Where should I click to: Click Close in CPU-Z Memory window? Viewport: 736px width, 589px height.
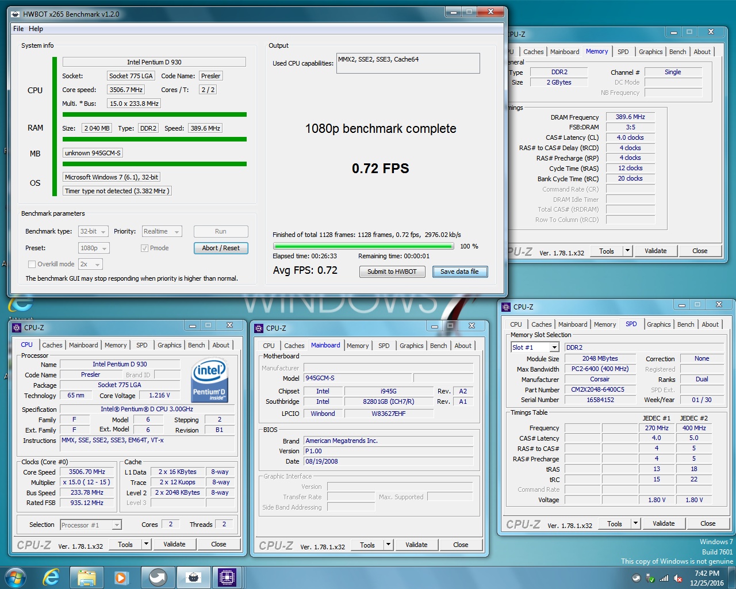point(700,251)
